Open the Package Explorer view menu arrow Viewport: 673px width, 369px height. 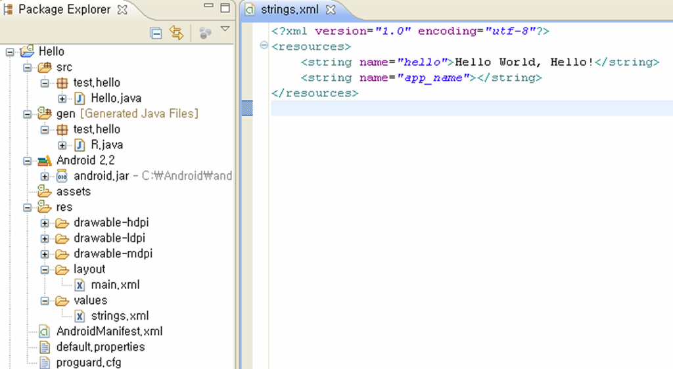(x=225, y=30)
